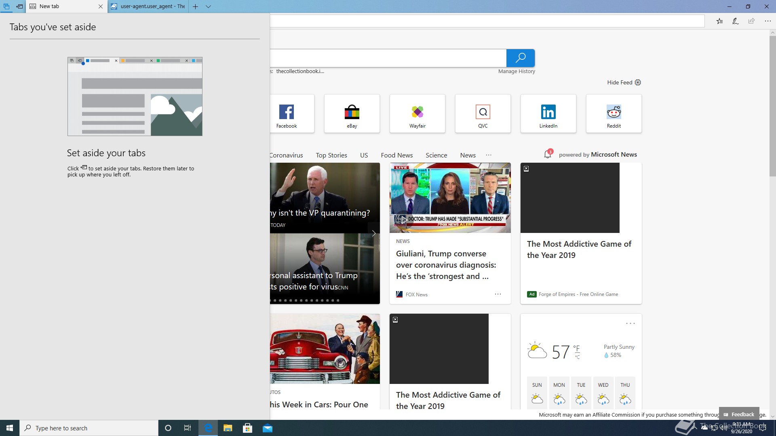The height and width of the screenshot is (436, 776).
Task: Open This Week in Cars story image
Action: pos(325,349)
